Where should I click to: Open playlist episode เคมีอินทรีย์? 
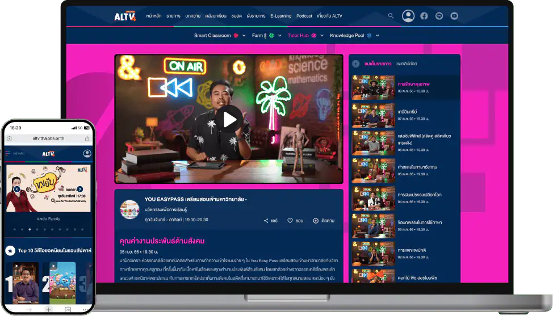click(x=405, y=115)
